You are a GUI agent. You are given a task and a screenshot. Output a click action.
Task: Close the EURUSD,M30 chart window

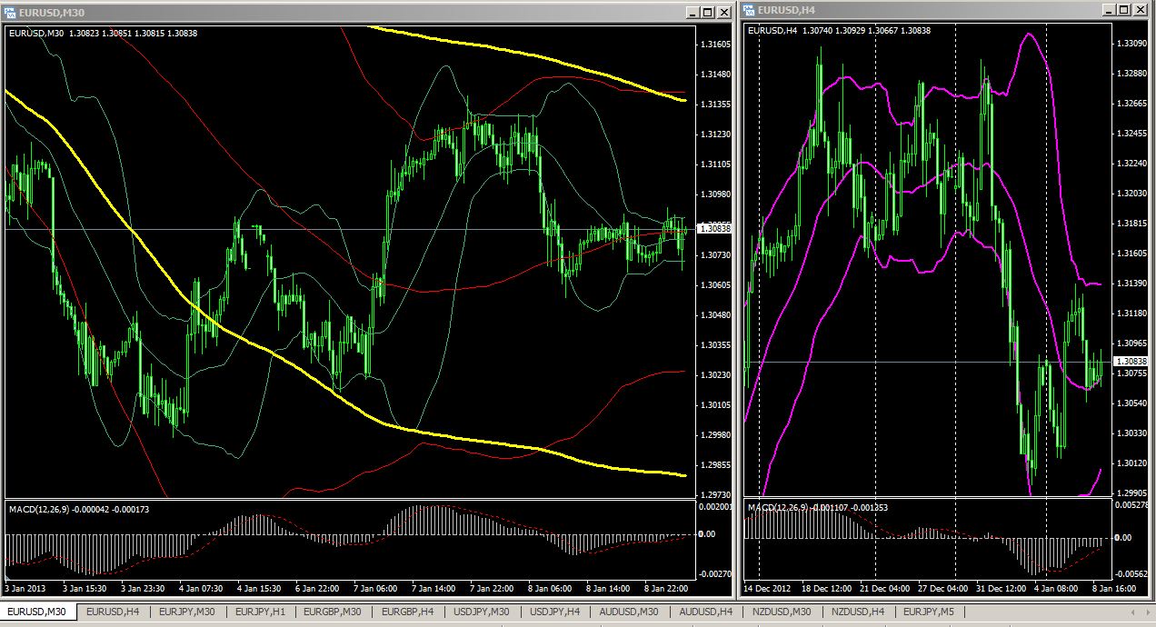coord(724,12)
